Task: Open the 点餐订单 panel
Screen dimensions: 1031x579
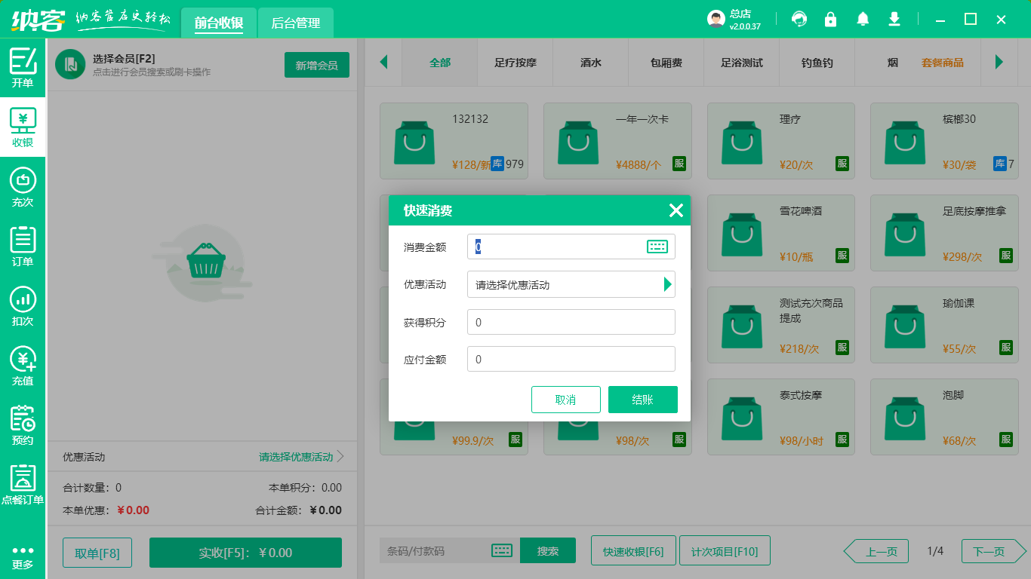Action: pos(23,485)
